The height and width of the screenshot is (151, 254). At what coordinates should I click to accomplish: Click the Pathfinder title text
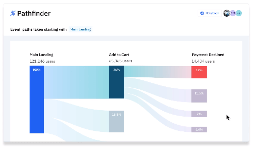[34, 13]
